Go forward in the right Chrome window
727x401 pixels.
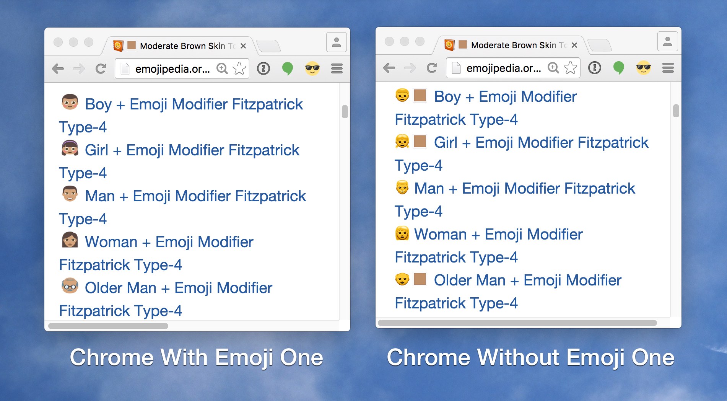point(410,68)
